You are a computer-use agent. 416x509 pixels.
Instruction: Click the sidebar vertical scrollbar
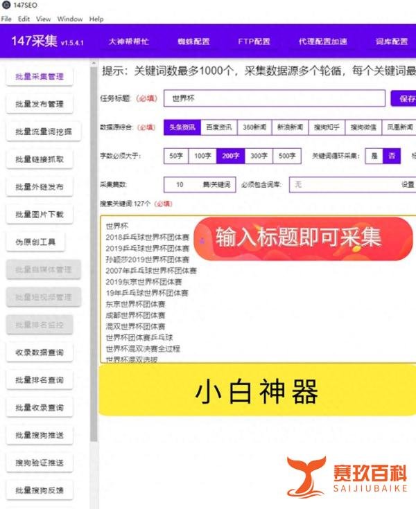(x=94, y=253)
